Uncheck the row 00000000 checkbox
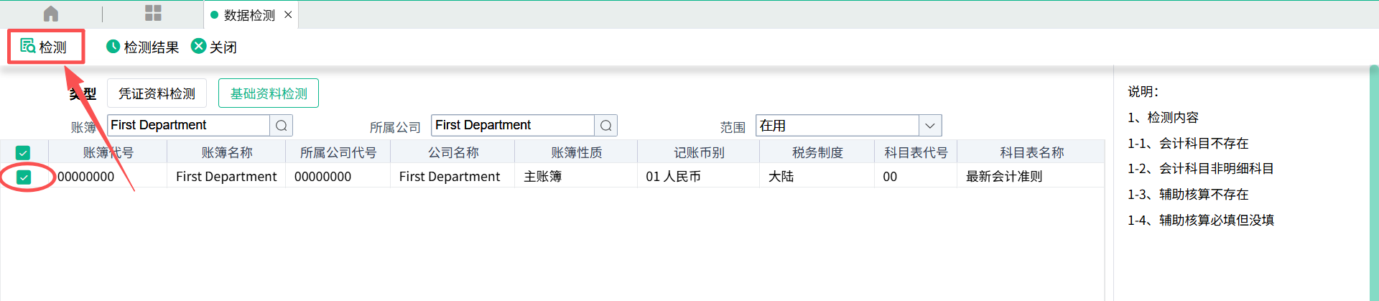 click(24, 177)
